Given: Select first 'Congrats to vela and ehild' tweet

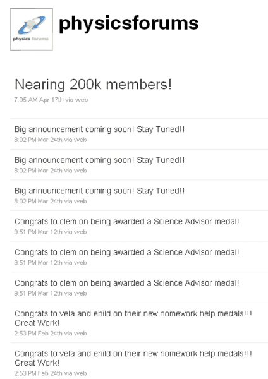Looking at the screenshot, I should 133,318.
